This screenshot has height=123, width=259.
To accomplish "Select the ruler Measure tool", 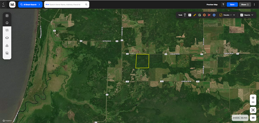I will coord(195,15).
